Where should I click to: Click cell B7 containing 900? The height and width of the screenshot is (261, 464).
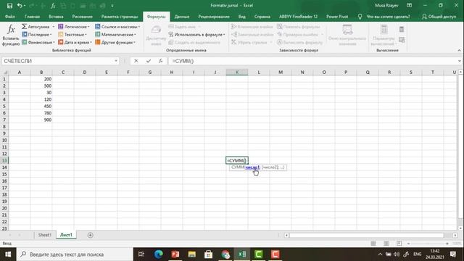point(41,120)
